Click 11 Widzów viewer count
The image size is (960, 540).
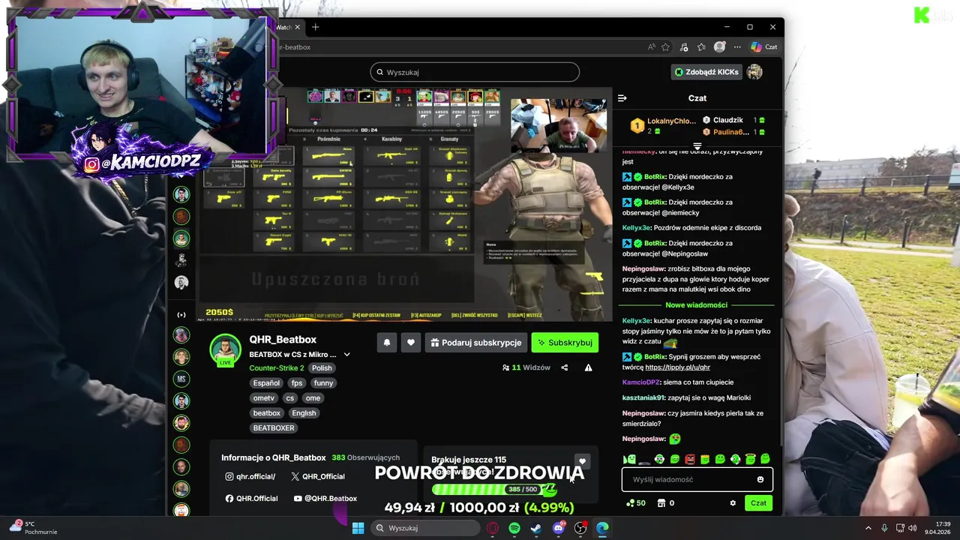point(526,367)
